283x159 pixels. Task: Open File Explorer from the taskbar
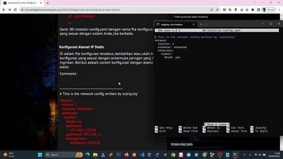pos(96,155)
